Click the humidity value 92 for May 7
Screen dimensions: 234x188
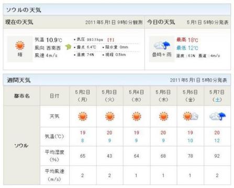[217, 156]
